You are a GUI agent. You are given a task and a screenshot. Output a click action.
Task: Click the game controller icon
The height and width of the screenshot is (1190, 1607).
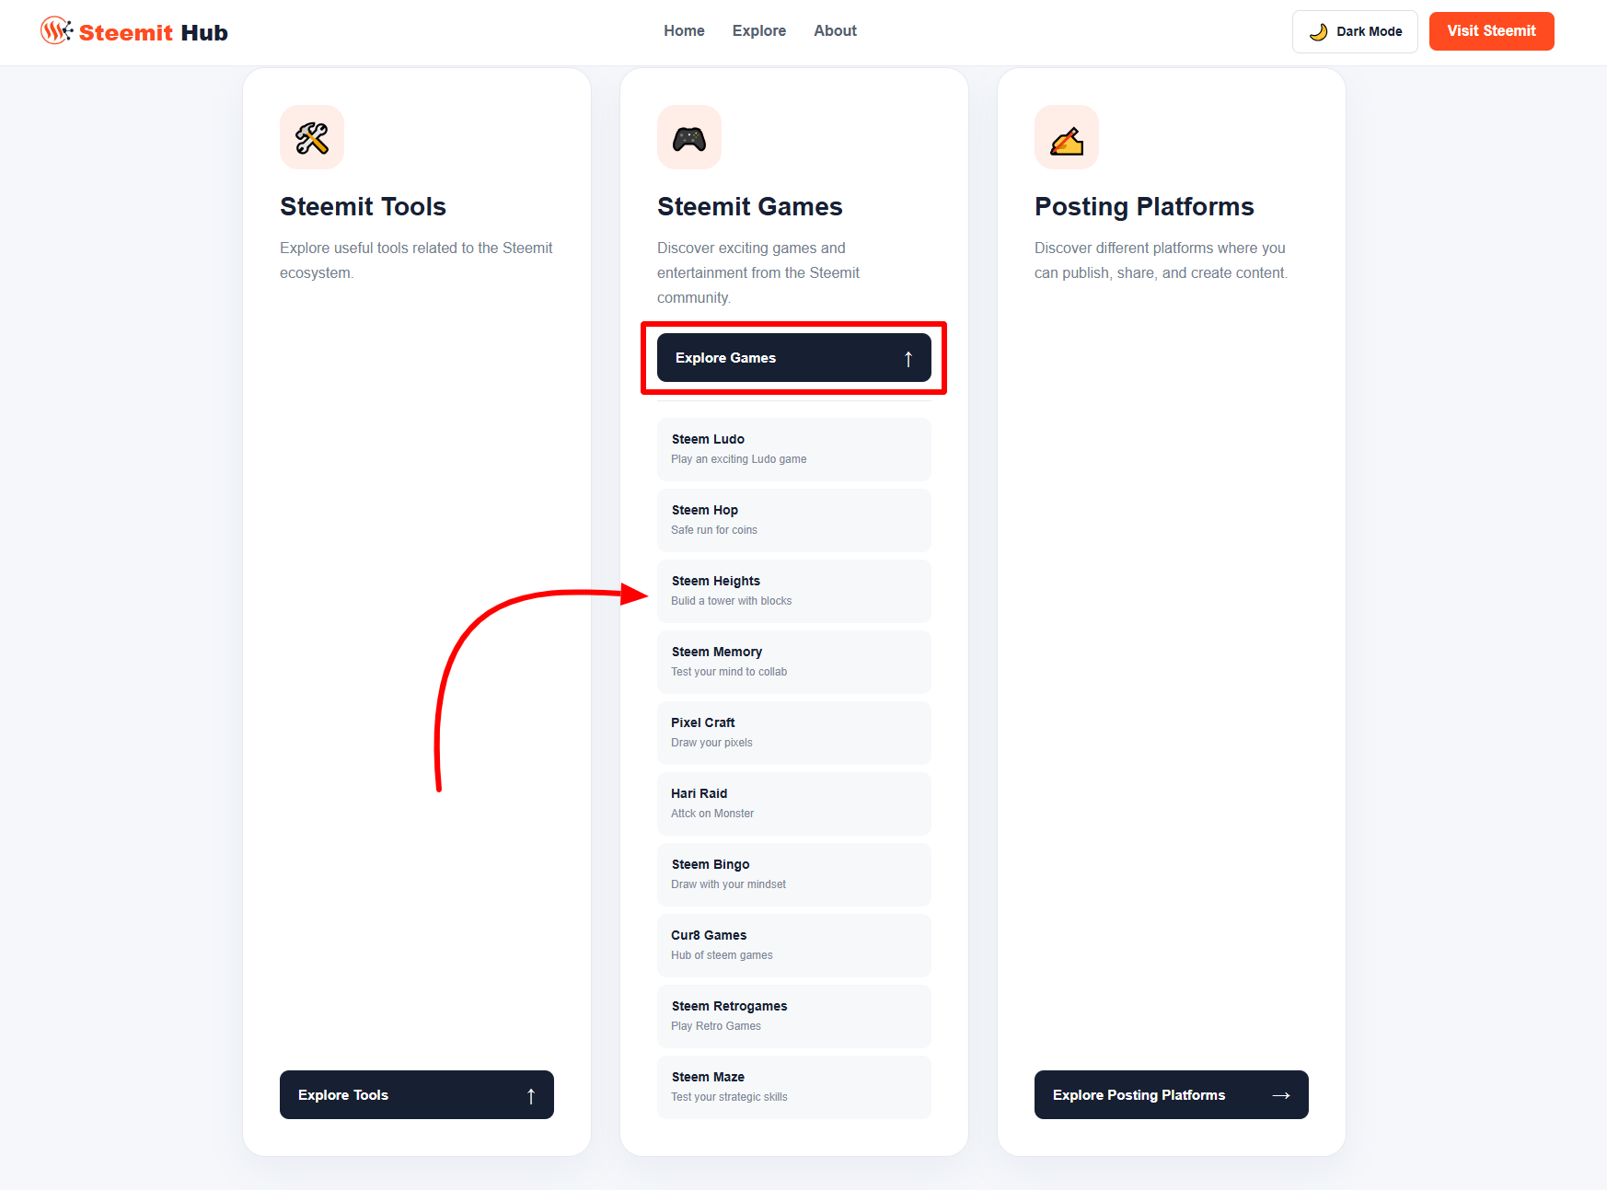(689, 138)
